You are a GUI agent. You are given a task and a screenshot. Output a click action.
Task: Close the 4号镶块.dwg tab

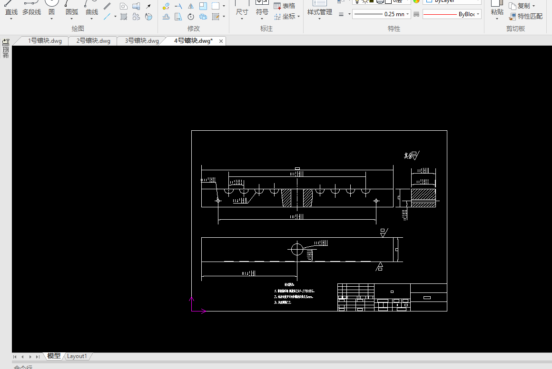tap(221, 41)
